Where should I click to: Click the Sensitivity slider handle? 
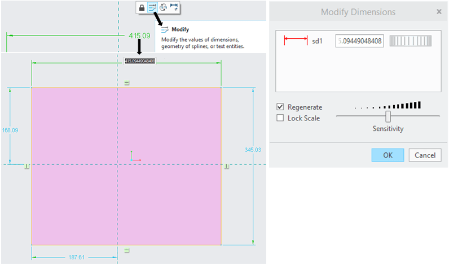click(388, 116)
